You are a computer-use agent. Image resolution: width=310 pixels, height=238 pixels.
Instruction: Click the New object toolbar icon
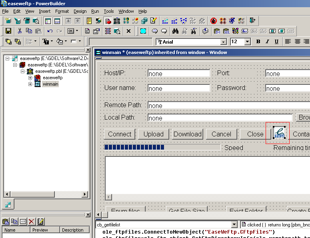(8, 21)
